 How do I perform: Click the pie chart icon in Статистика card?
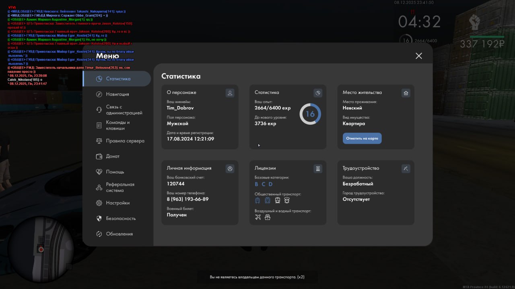pyautogui.click(x=318, y=93)
